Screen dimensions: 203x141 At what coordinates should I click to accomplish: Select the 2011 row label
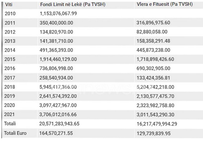tap(10, 23)
